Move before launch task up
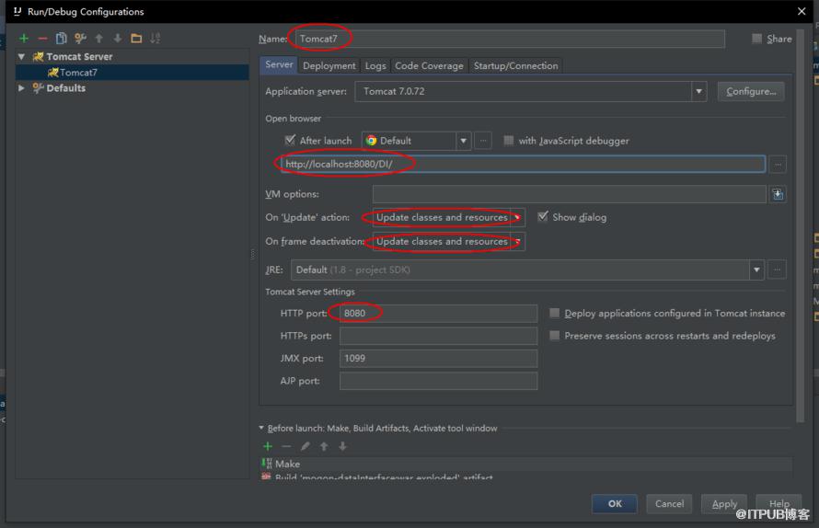 324,446
